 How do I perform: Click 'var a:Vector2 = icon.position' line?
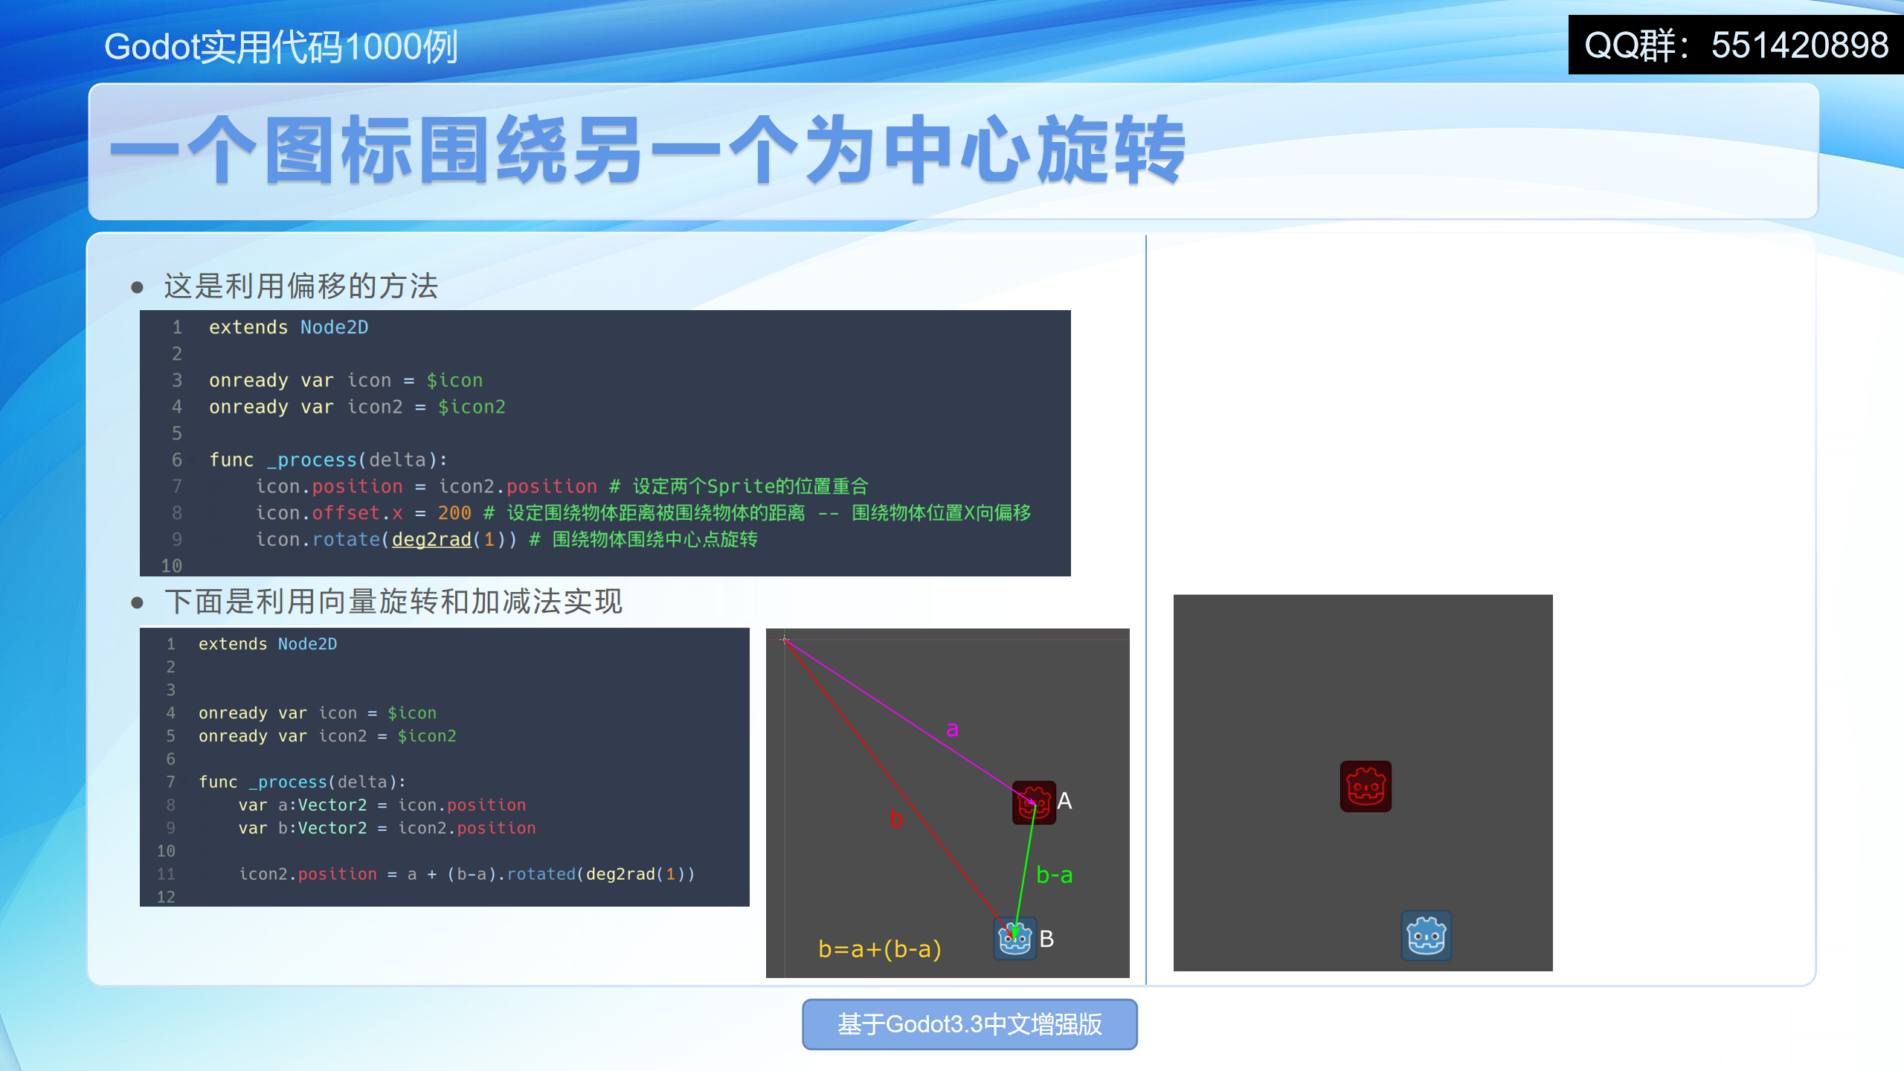(x=382, y=805)
